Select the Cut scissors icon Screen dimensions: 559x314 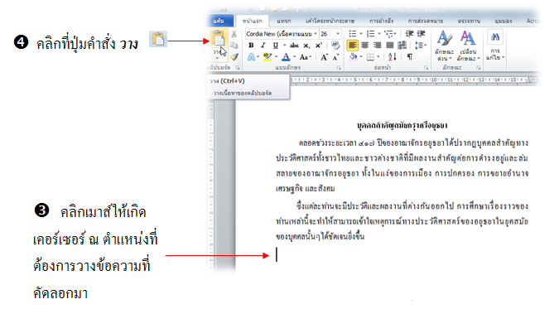234,34
